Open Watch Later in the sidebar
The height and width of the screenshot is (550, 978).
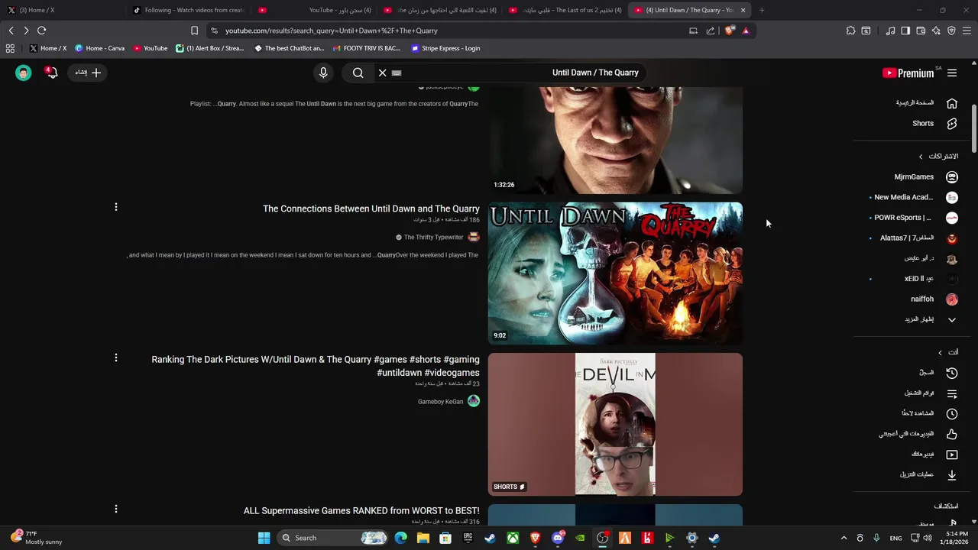click(929, 413)
